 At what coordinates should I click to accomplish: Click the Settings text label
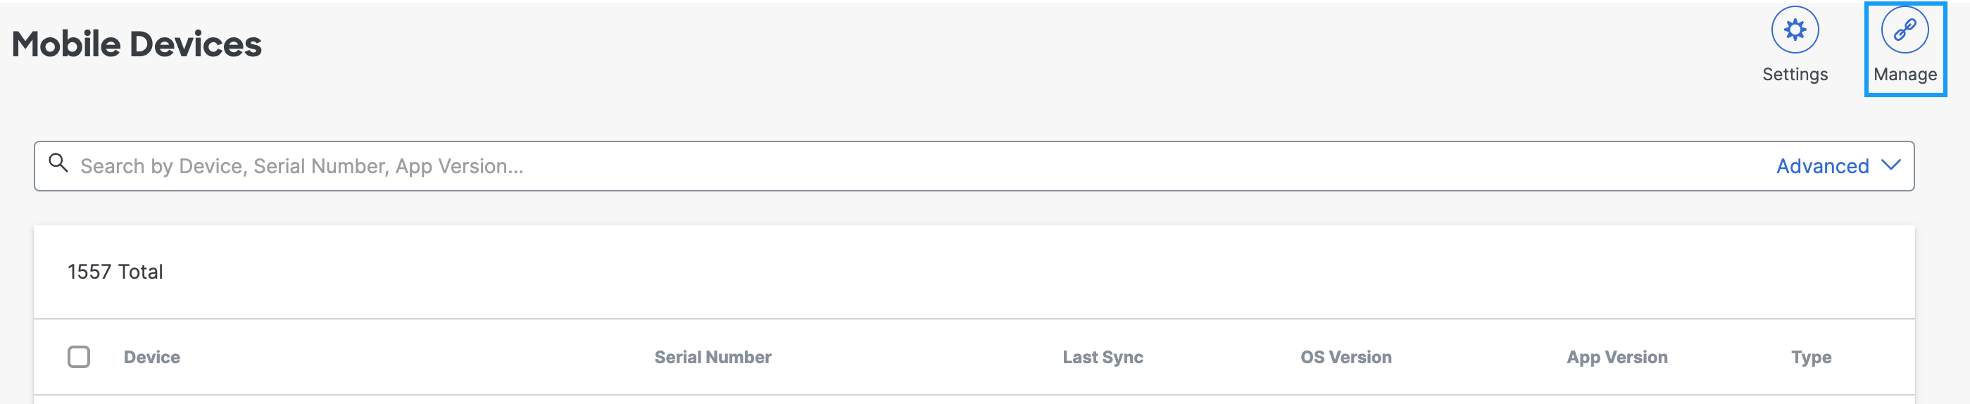1794,74
